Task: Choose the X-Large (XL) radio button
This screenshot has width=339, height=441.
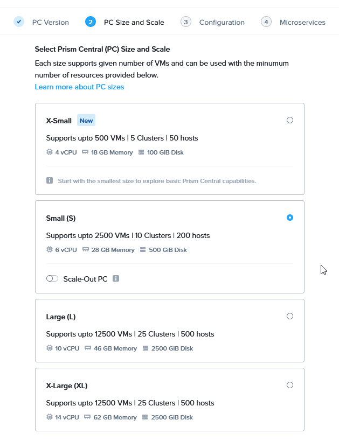Action: click(290, 385)
